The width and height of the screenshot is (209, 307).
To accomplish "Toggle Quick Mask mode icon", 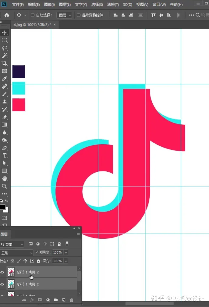I will pos(4,218).
